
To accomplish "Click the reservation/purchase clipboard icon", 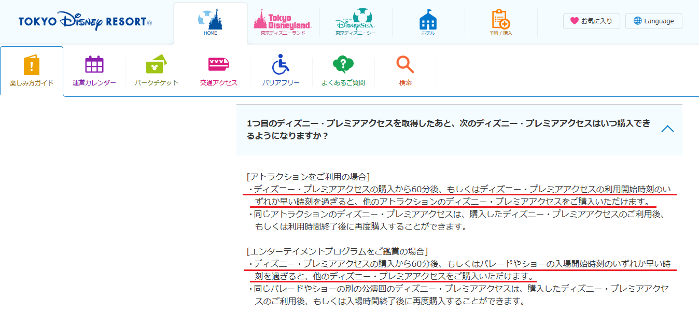I will tap(500, 19).
